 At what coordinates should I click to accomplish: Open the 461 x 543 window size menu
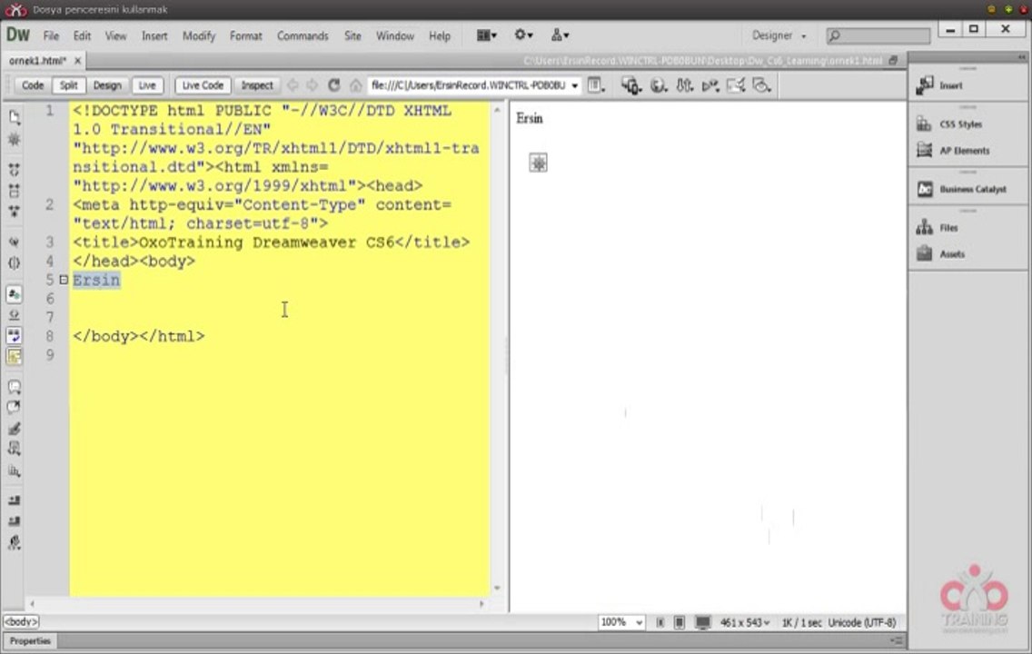click(744, 622)
